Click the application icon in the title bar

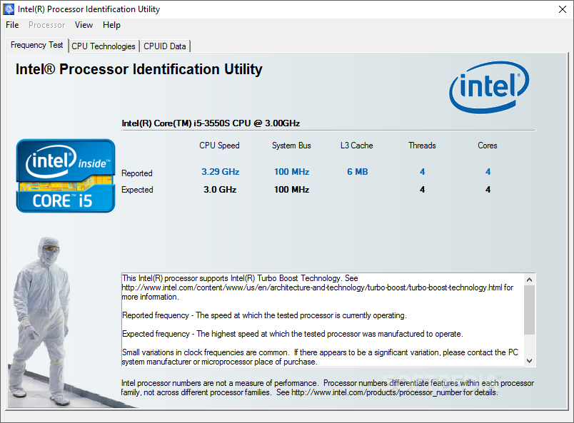(x=9, y=9)
